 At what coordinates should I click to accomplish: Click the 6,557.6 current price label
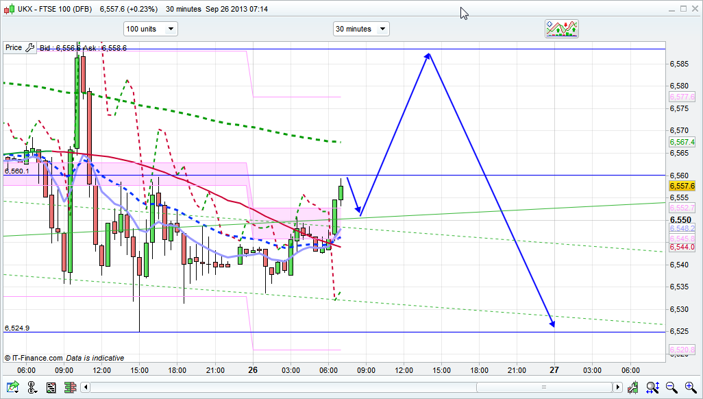tap(681, 186)
